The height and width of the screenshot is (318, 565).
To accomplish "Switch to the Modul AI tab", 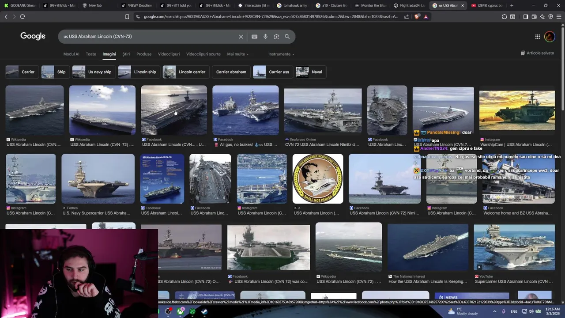I will click(x=71, y=54).
